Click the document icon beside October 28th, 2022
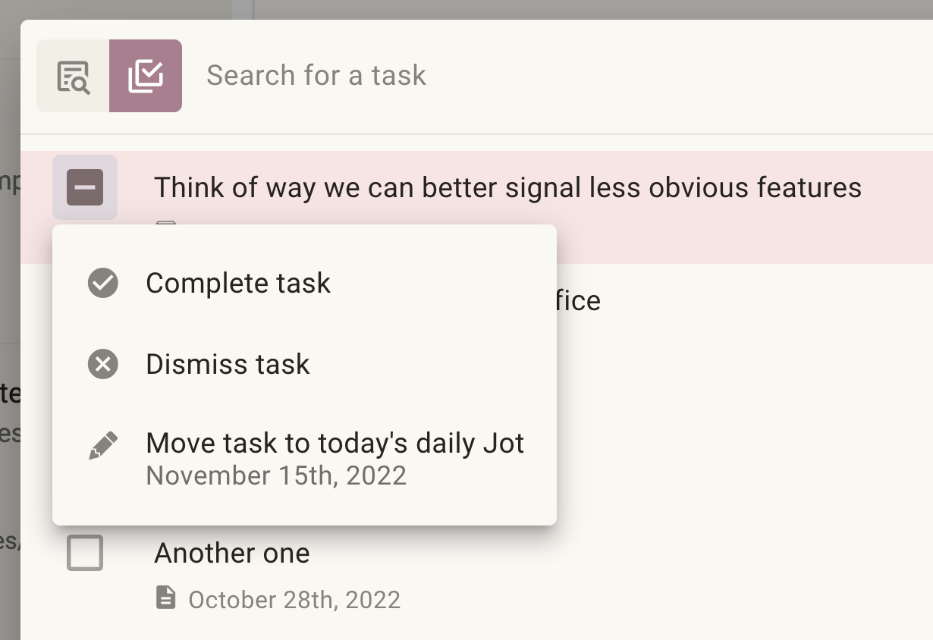 (x=165, y=598)
